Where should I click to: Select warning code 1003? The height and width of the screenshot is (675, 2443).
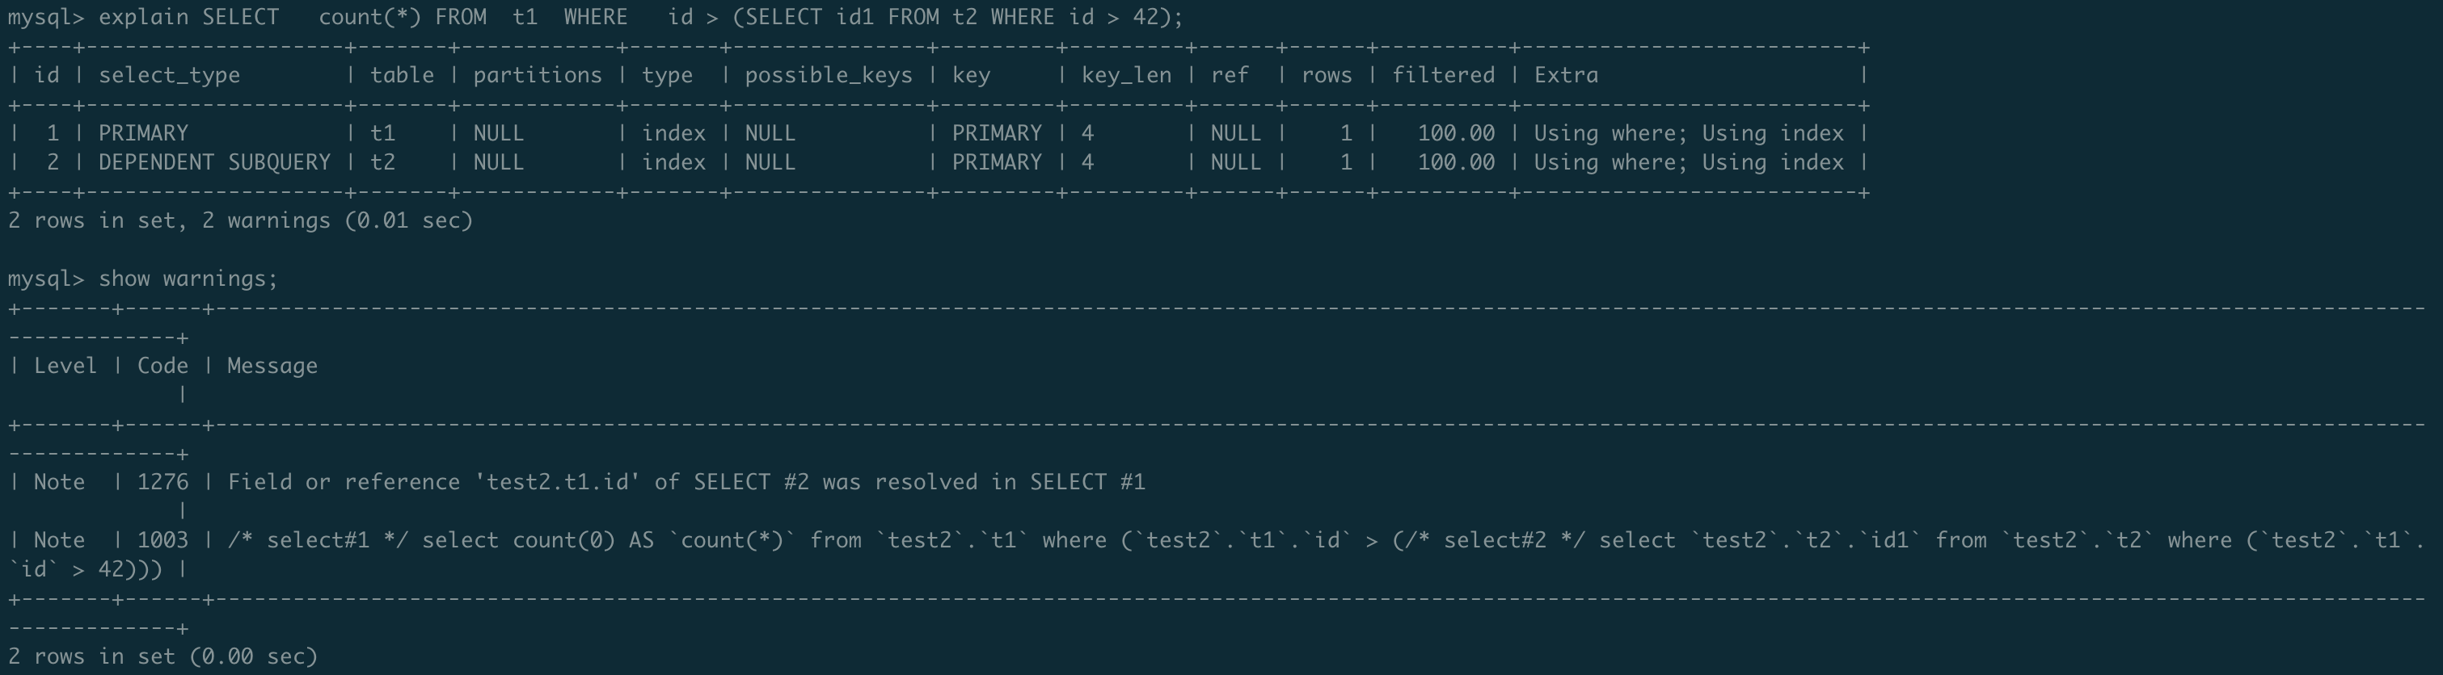tap(162, 541)
